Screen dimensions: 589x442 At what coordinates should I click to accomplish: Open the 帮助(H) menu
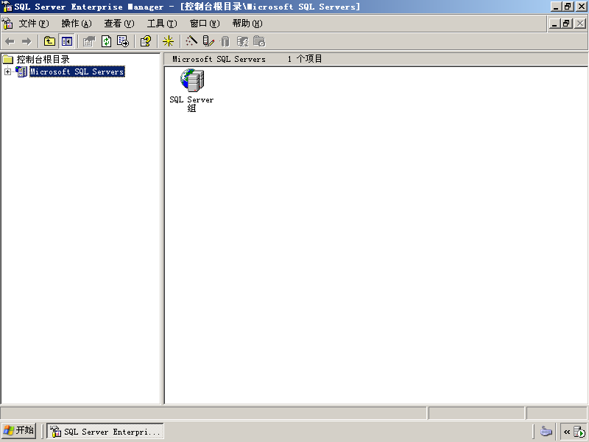pos(247,24)
